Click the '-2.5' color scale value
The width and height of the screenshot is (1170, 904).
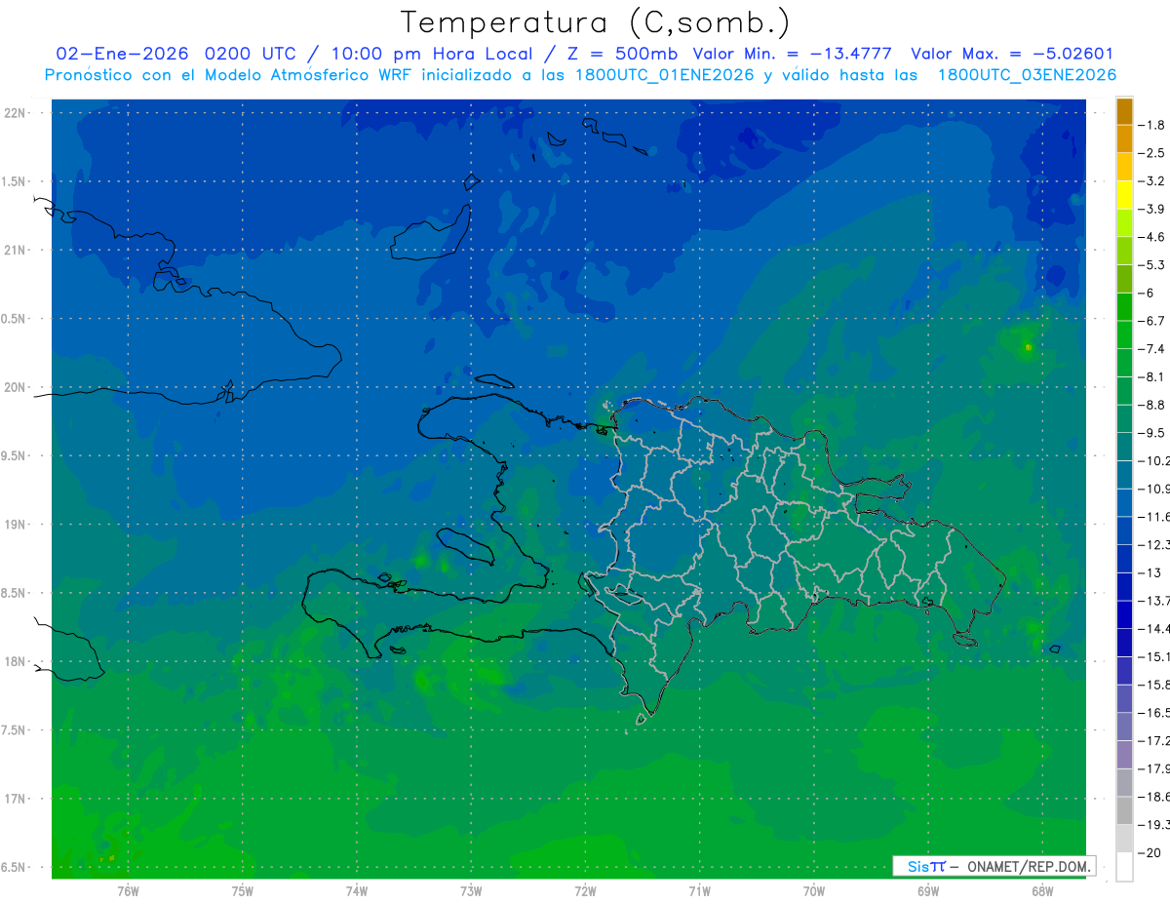[1152, 153]
